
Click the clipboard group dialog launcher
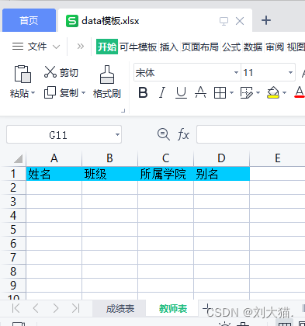click(123, 111)
